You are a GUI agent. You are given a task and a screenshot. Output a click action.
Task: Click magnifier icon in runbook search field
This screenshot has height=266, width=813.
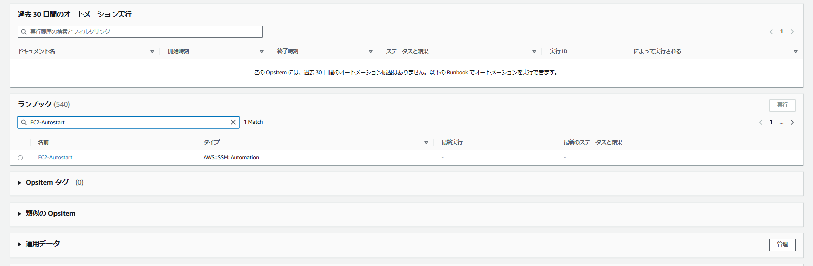(24, 122)
